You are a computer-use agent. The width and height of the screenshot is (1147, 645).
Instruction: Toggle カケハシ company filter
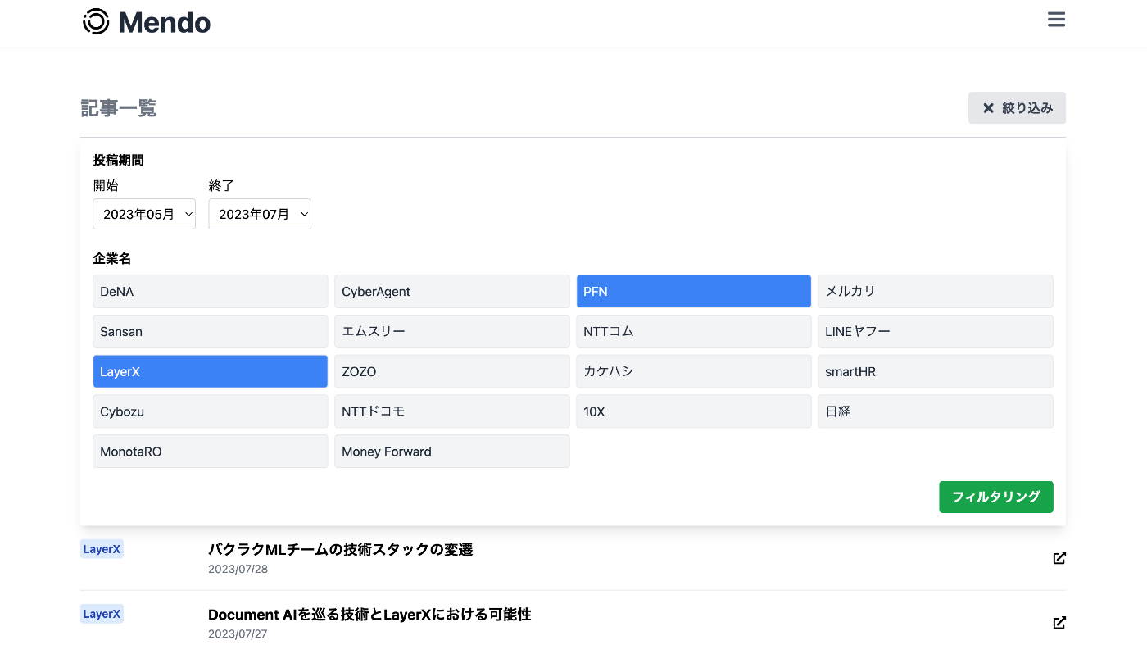point(694,371)
